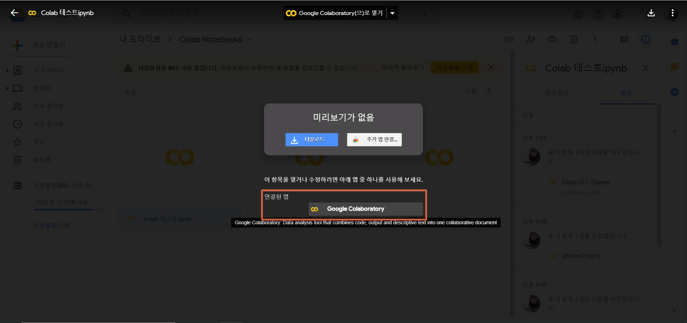This screenshot has height=323, width=687.
Task: Click the storage warning triangle icon
Action: pos(128,68)
